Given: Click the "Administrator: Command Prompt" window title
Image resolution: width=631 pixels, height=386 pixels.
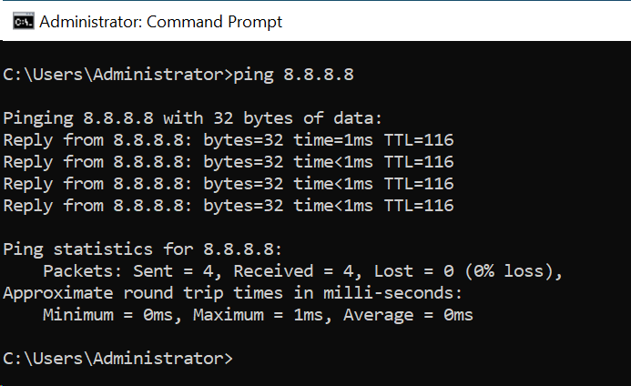Looking at the screenshot, I should coord(160,22).
